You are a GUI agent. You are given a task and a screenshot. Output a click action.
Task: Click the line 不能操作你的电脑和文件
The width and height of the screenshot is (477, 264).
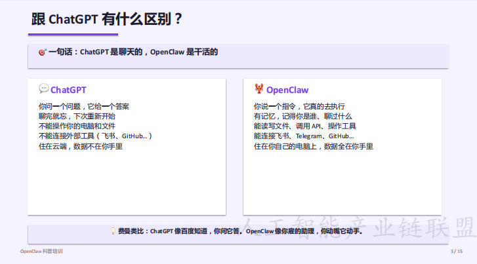click(77, 126)
